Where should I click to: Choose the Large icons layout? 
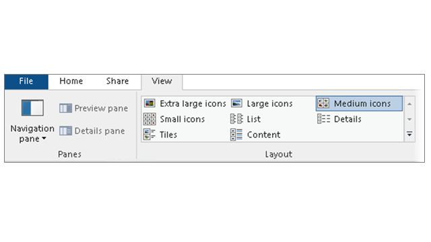pos(262,104)
